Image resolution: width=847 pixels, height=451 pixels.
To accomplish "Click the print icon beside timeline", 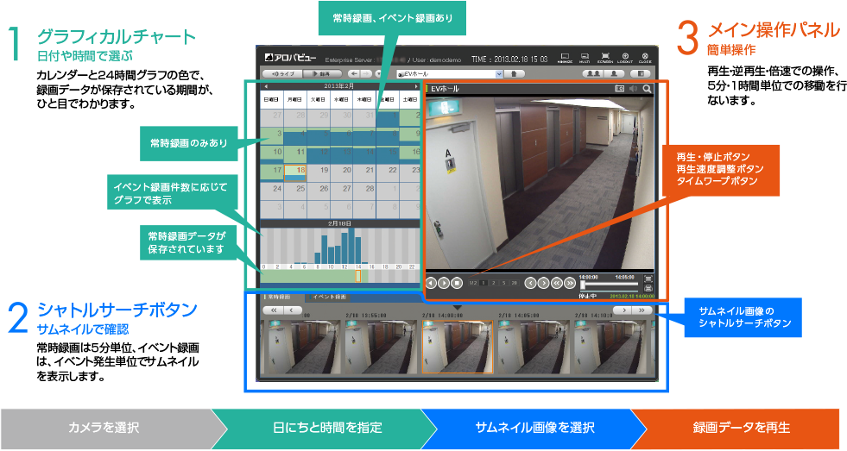I will [648, 288].
